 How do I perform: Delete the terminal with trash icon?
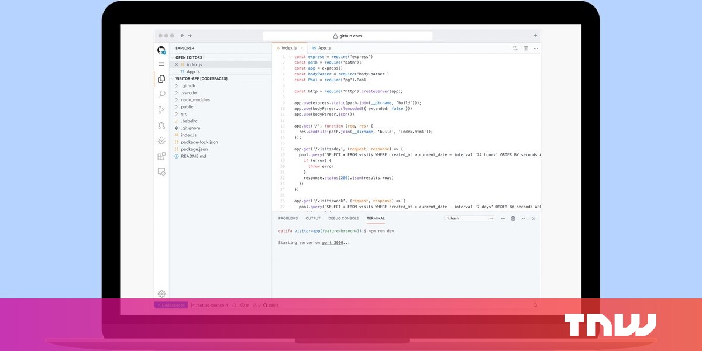513,218
